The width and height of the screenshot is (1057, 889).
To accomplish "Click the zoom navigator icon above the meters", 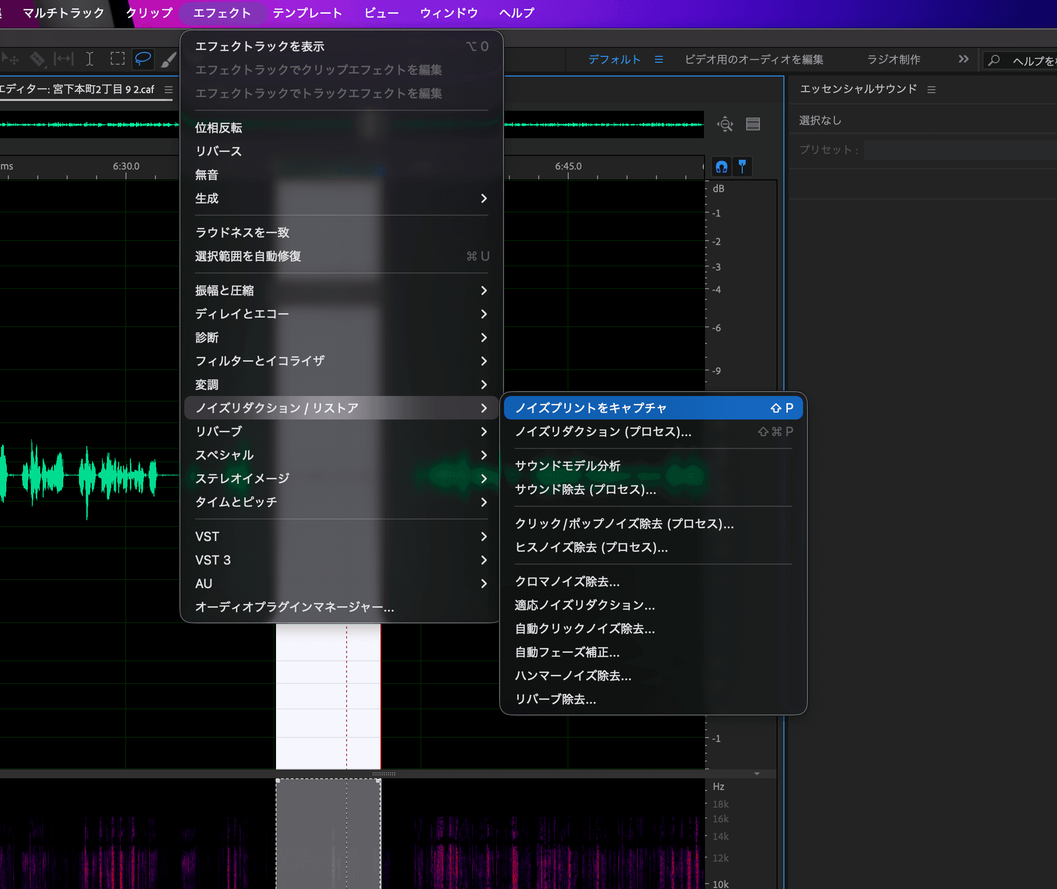I will pos(725,124).
